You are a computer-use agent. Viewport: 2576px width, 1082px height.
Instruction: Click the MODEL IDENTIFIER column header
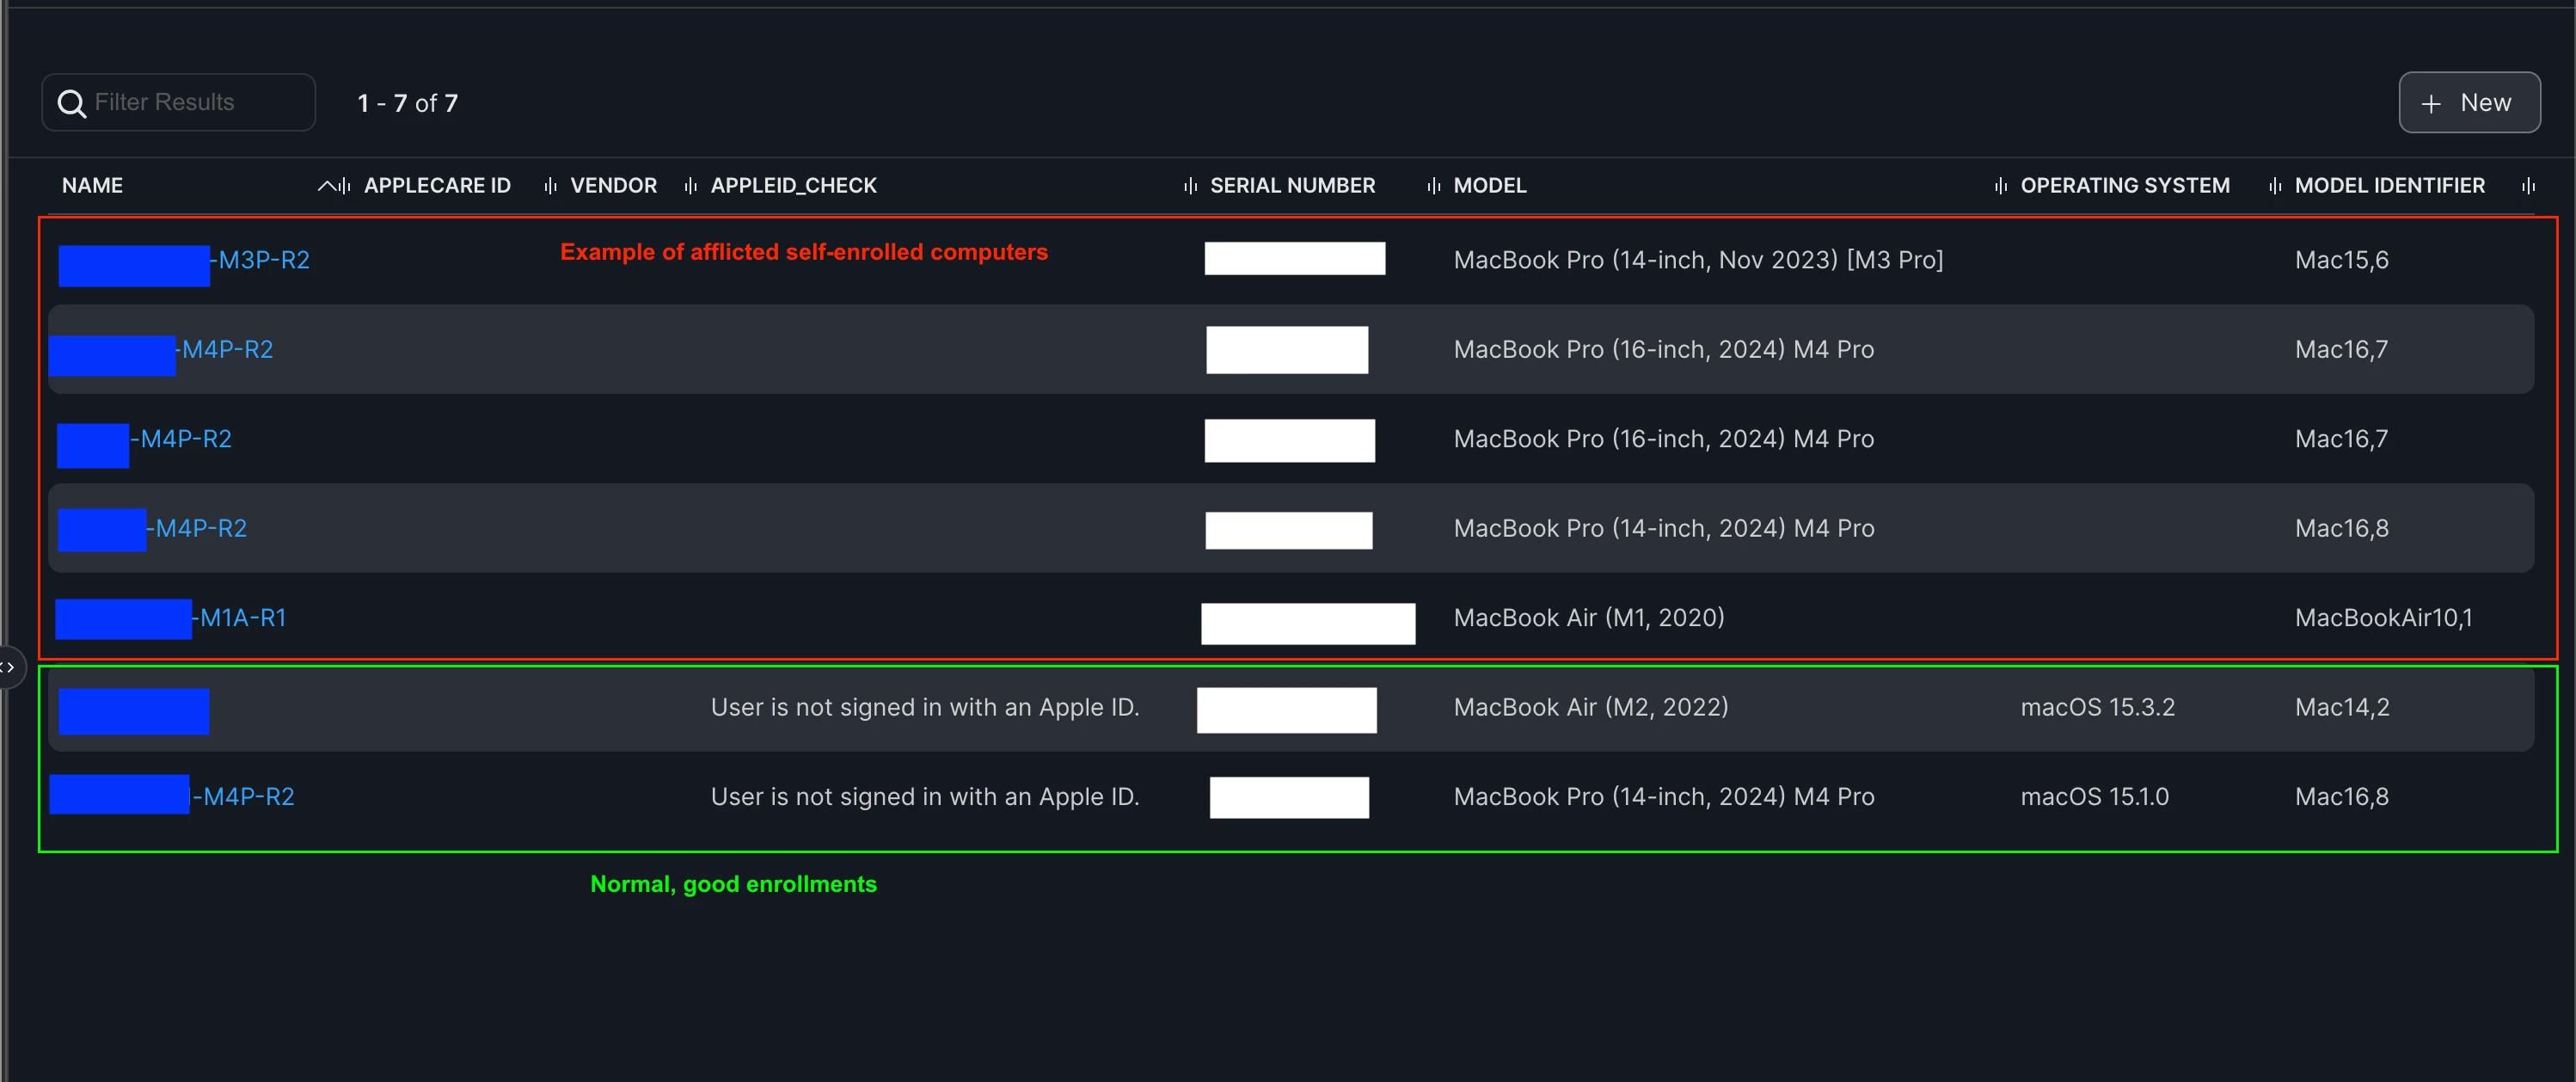coord(2389,186)
